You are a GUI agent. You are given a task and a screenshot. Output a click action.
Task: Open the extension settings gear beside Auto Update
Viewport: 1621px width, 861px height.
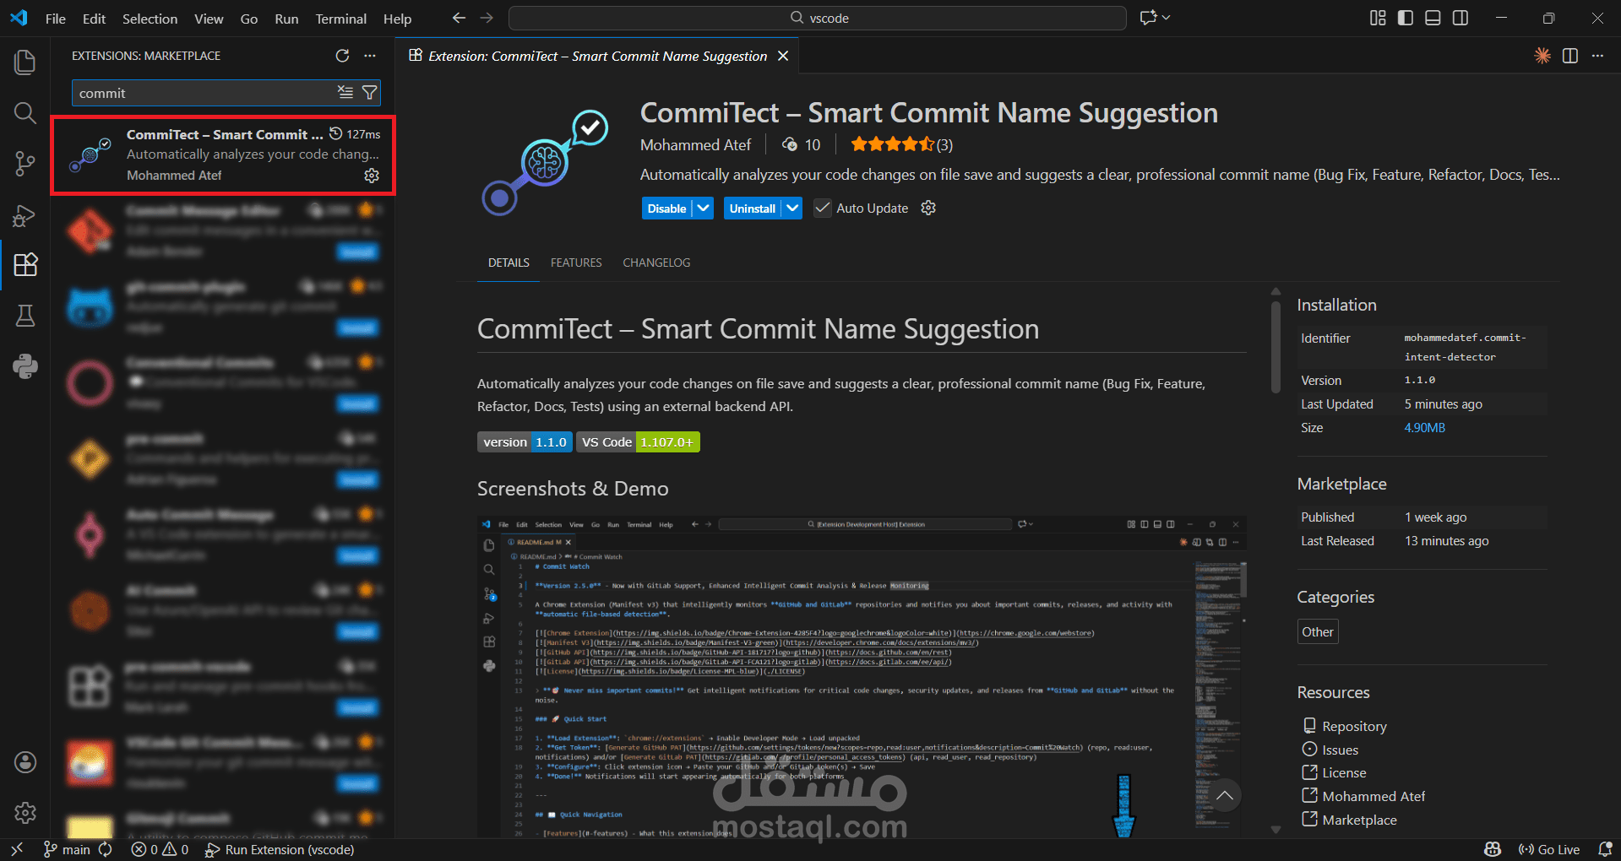coord(928,208)
